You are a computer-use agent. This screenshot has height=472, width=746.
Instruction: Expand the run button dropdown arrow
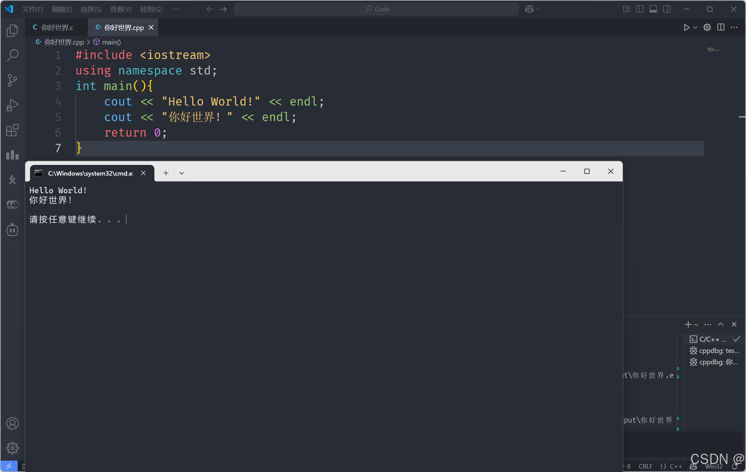pos(695,27)
